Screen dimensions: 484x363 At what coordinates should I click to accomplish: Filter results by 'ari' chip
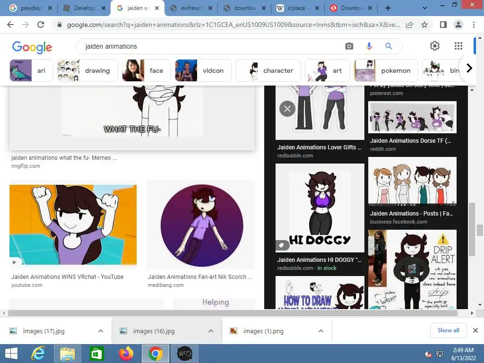point(32,70)
